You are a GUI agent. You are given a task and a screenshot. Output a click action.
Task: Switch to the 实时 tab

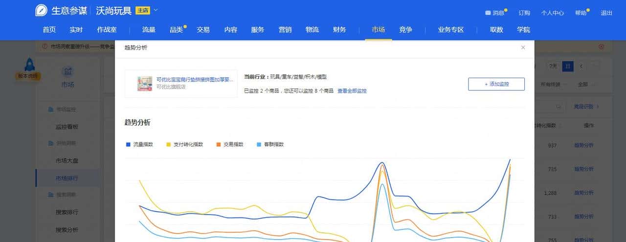(x=76, y=30)
